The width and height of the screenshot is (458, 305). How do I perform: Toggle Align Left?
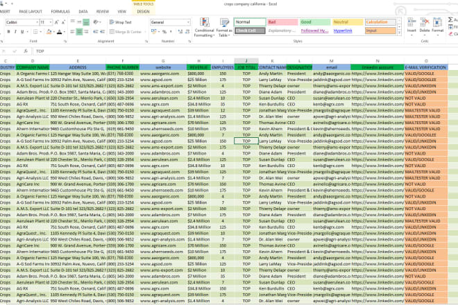(72, 31)
